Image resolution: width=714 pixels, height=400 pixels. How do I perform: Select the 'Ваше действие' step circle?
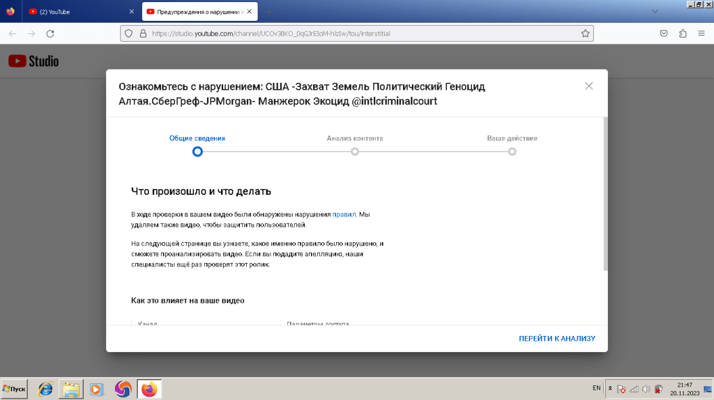pos(512,152)
